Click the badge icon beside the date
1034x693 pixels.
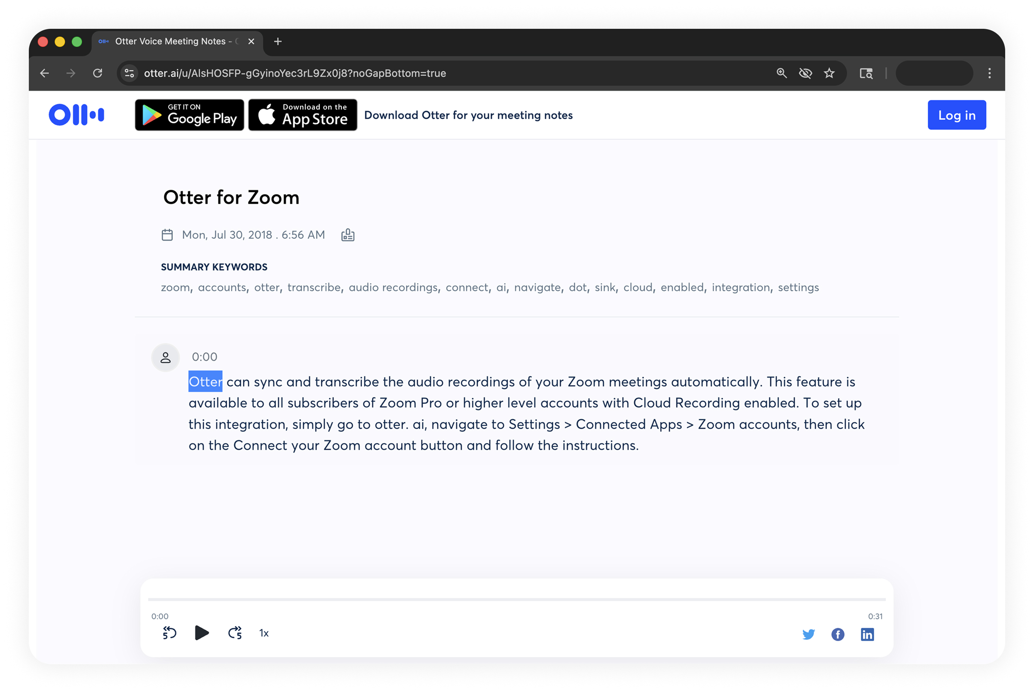347,235
